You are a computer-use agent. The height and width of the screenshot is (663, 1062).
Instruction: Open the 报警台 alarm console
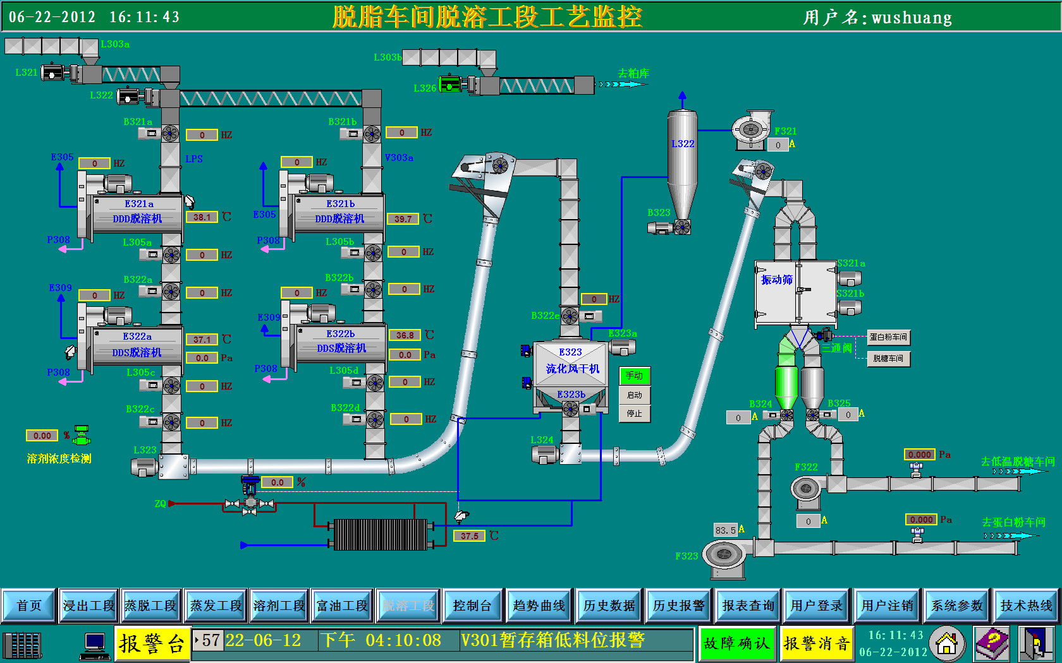pos(152,643)
